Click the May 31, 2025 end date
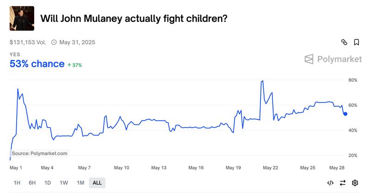The image size is (370, 194). [77, 42]
